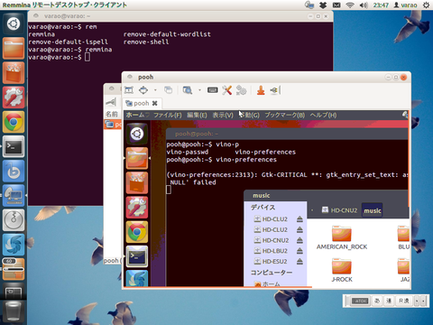Eject HD-CNU2 device in sidebar
This screenshot has height=325, width=433.
(299, 240)
